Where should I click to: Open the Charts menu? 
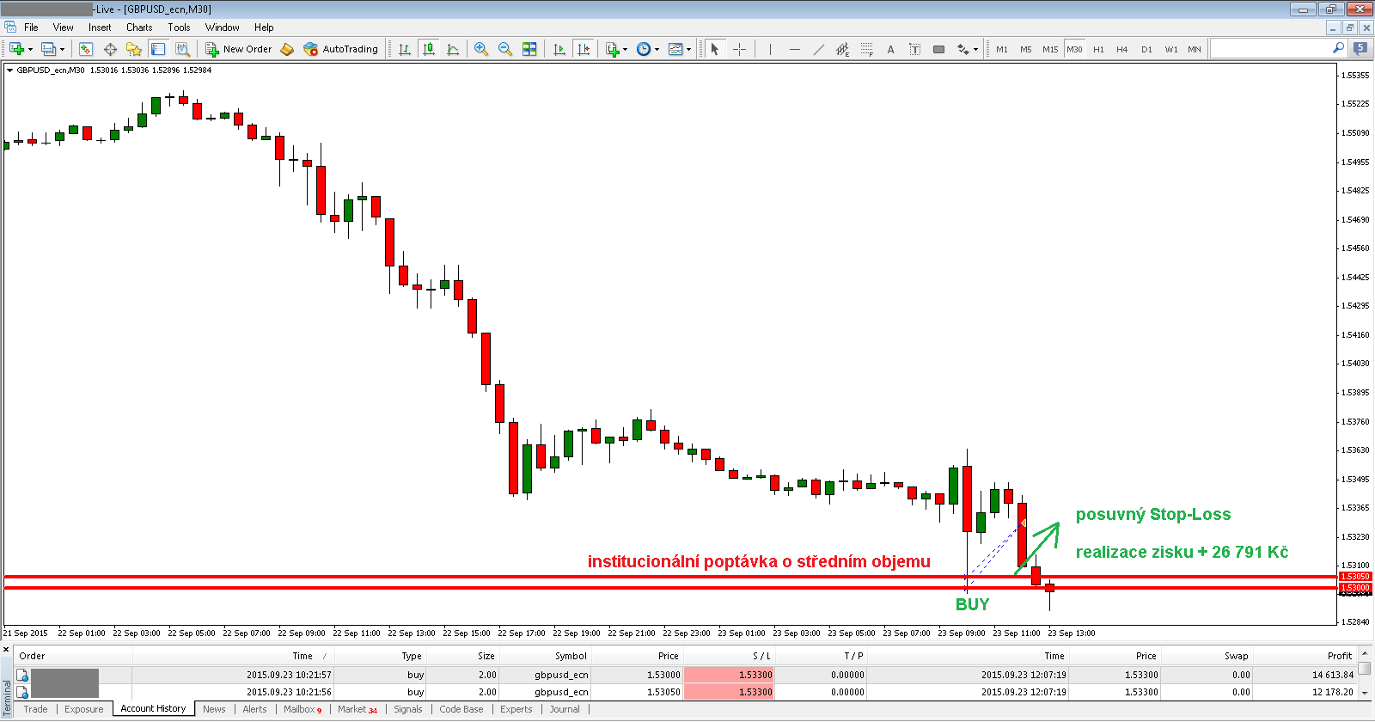139,28
